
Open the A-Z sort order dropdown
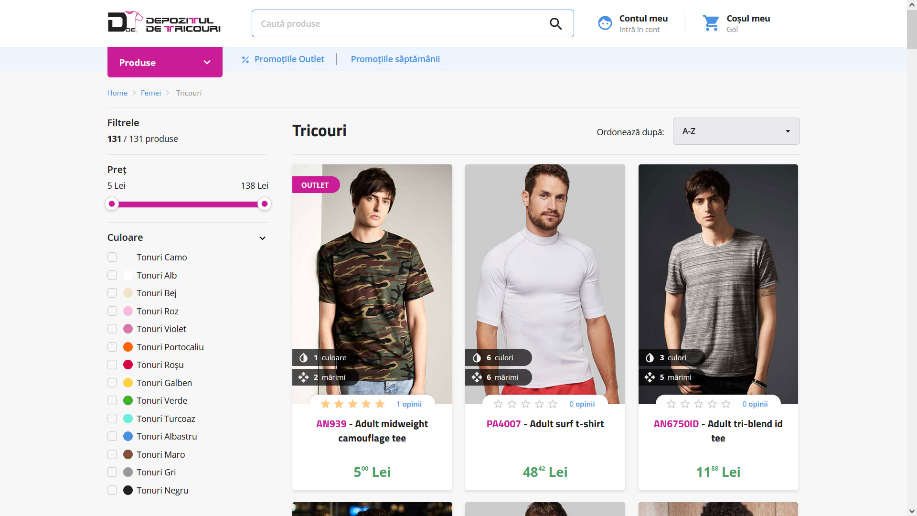tap(736, 131)
